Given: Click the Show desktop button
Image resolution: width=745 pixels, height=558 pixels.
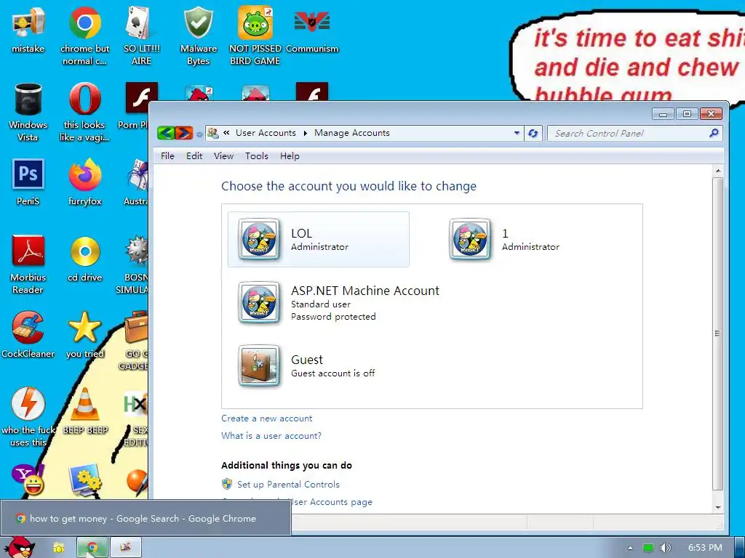Looking at the screenshot, I should 739,548.
